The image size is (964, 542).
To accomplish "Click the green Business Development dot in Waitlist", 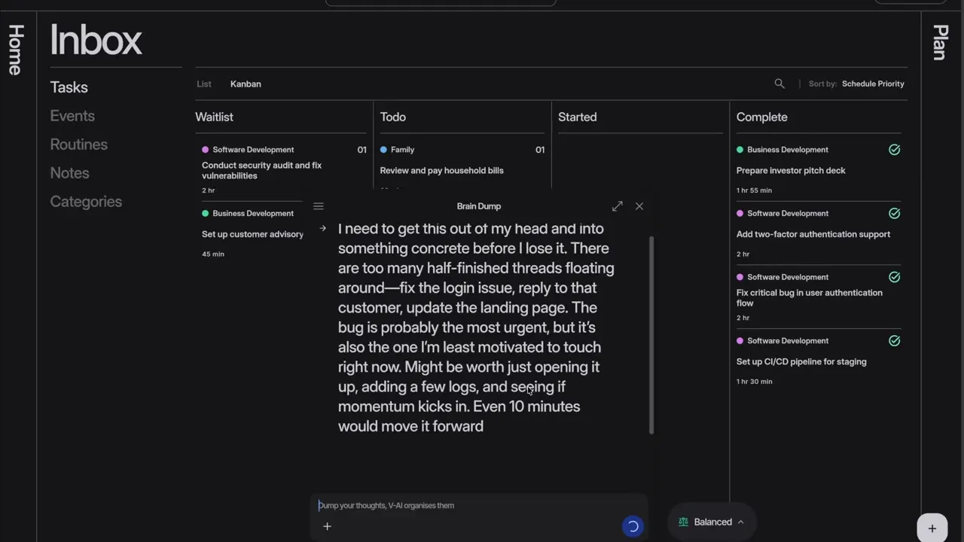I will click(205, 213).
